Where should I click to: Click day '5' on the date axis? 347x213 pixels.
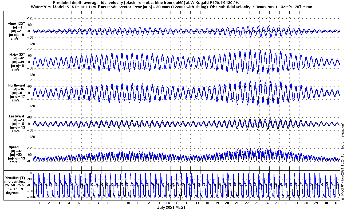(x=79, y=203)
